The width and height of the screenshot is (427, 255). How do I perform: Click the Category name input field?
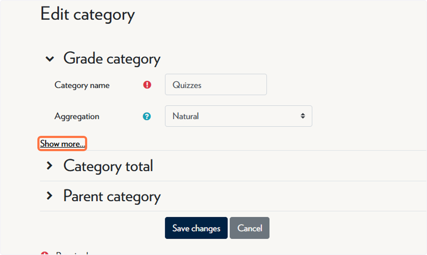coord(216,85)
